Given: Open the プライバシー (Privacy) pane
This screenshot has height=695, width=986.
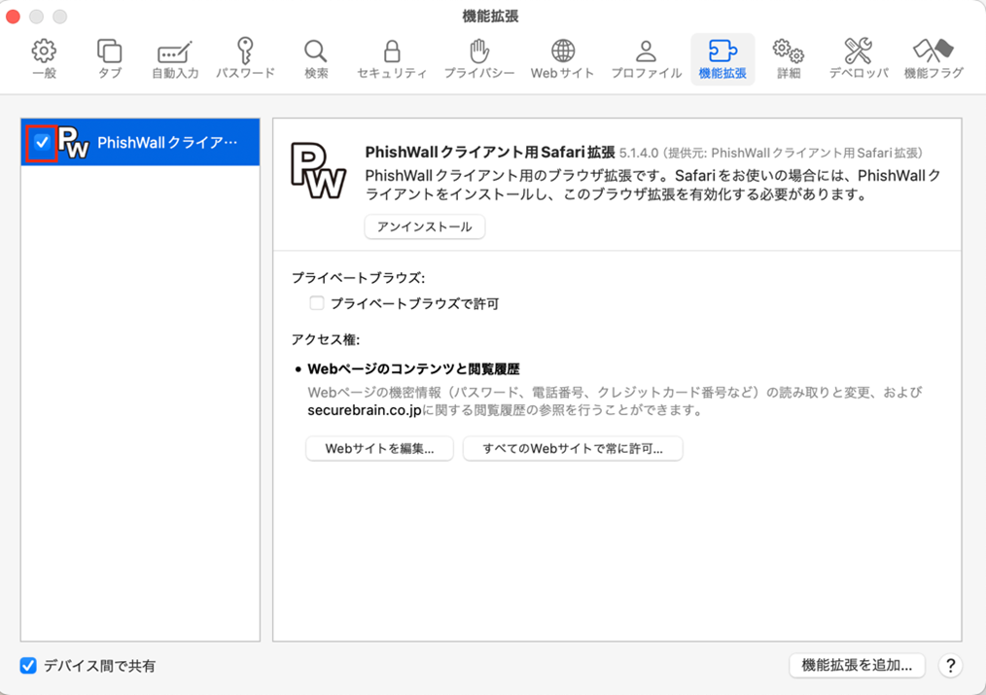Looking at the screenshot, I should [x=479, y=59].
